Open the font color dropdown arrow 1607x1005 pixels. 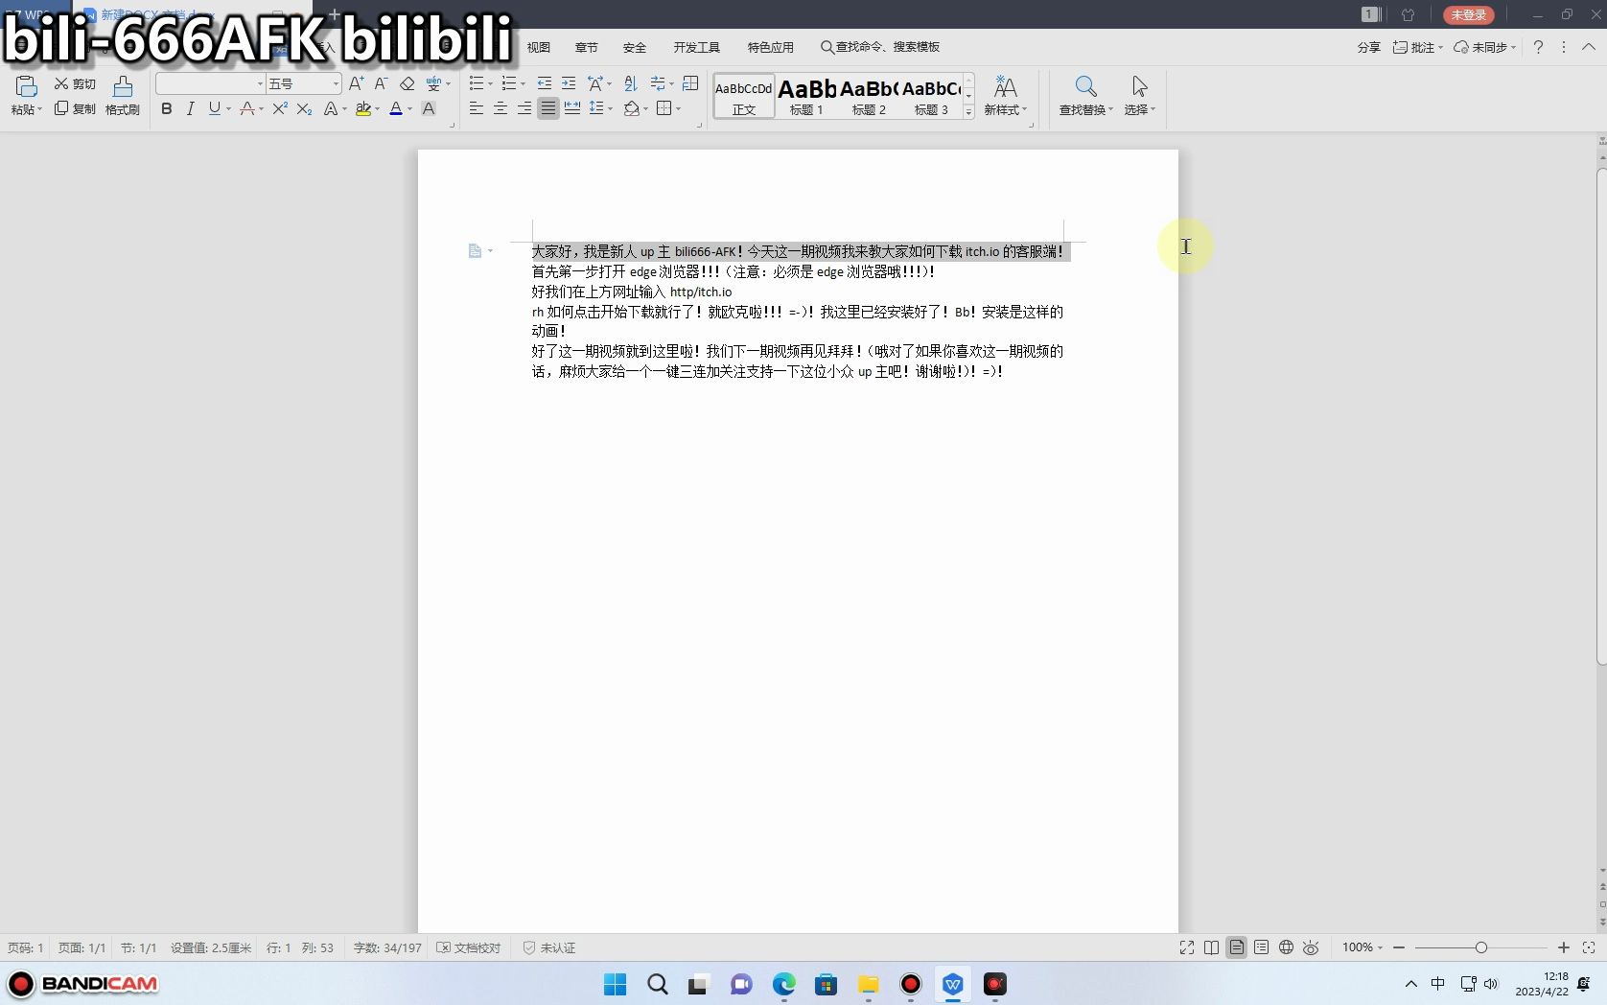pos(410,109)
